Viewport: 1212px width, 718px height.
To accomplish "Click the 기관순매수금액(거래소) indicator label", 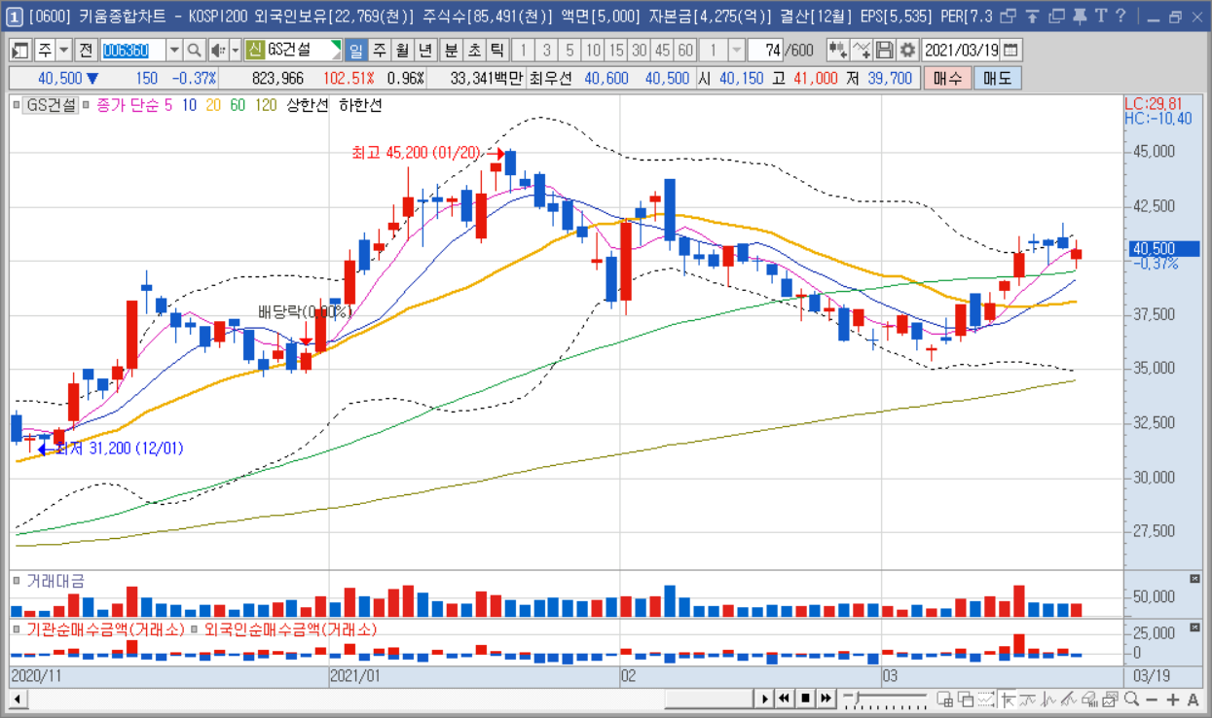I will tap(106, 629).
